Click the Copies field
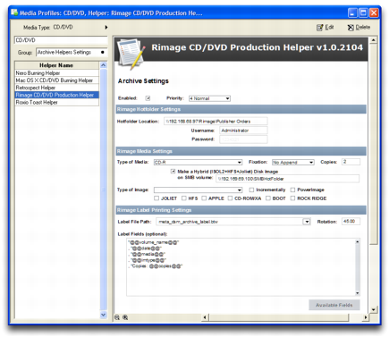Screen dimensions: 389x337 (x=351, y=162)
